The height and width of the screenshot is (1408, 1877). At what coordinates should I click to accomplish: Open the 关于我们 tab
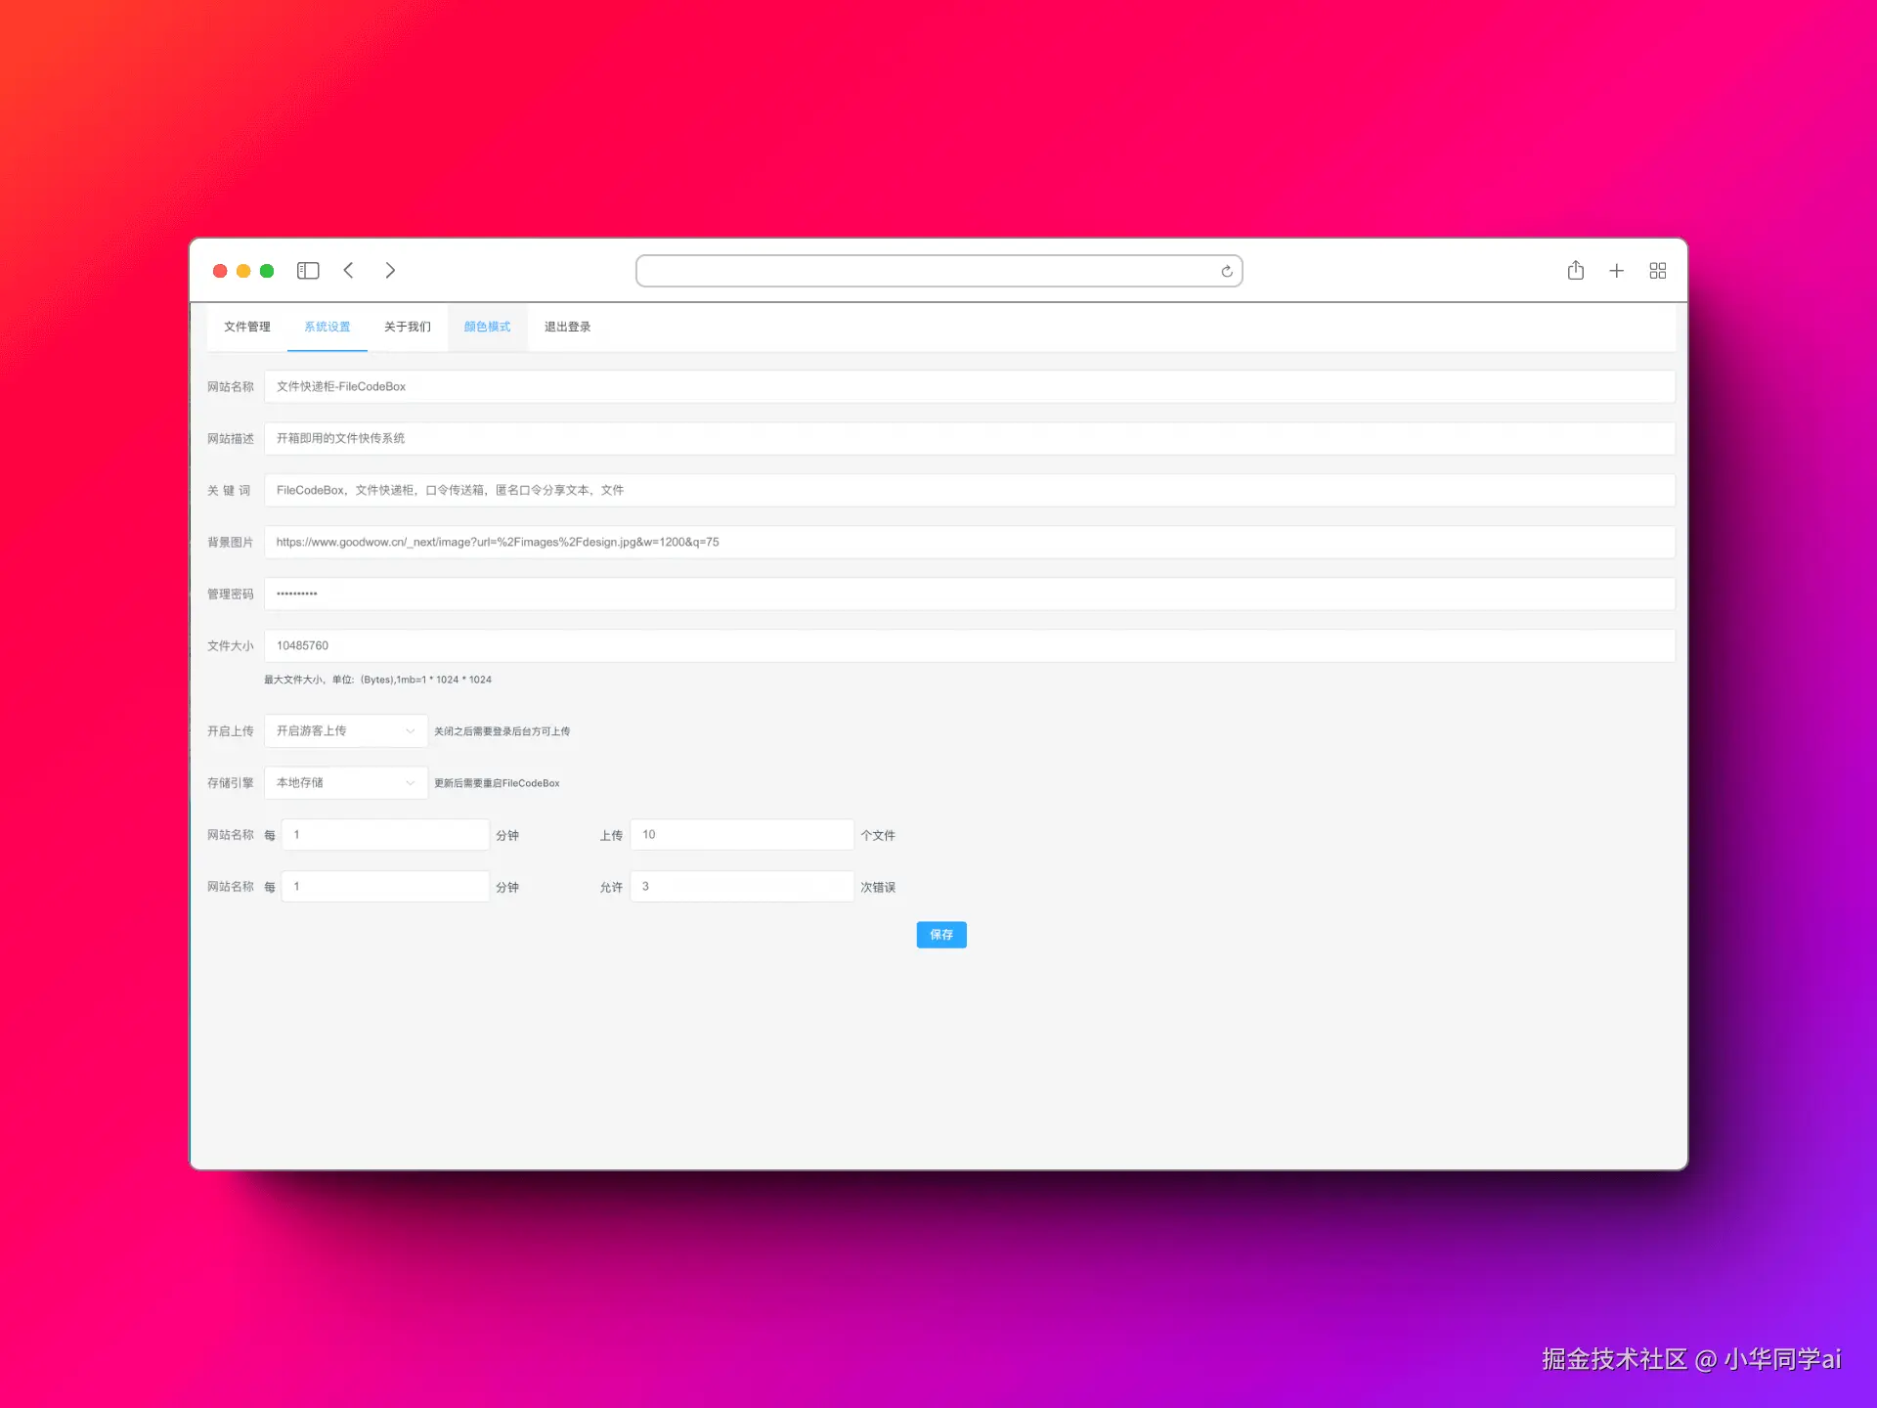tap(407, 327)
